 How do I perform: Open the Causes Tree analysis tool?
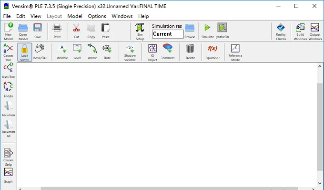point(8,52)
